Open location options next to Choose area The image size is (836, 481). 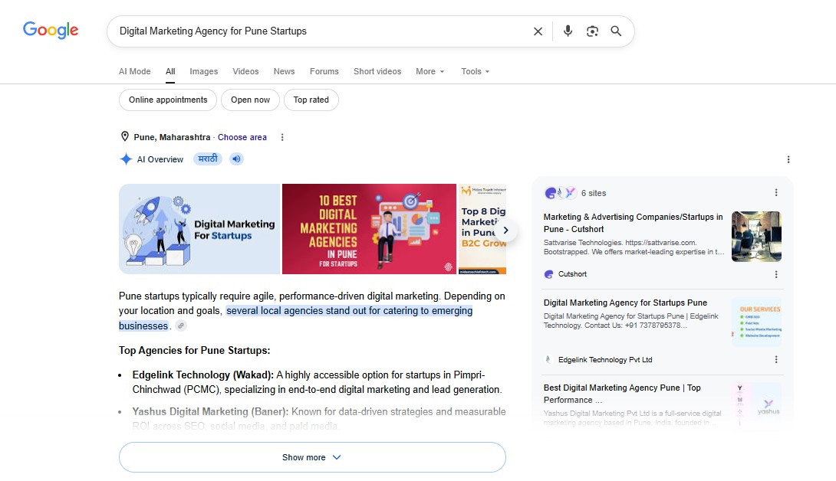282,137
